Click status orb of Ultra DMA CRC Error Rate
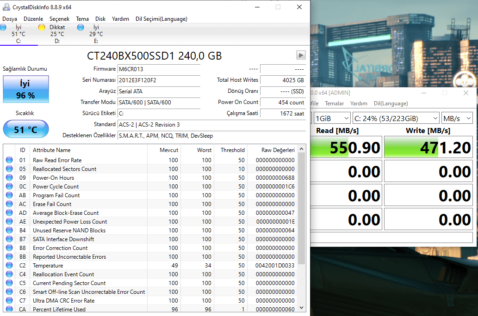This screenshot has height=316, width=478. coord(9,300)
